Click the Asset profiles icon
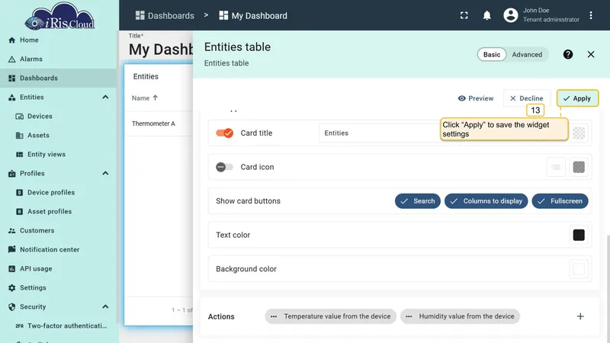The width and height of the screenshot is (610, 343). pos(20,212)
